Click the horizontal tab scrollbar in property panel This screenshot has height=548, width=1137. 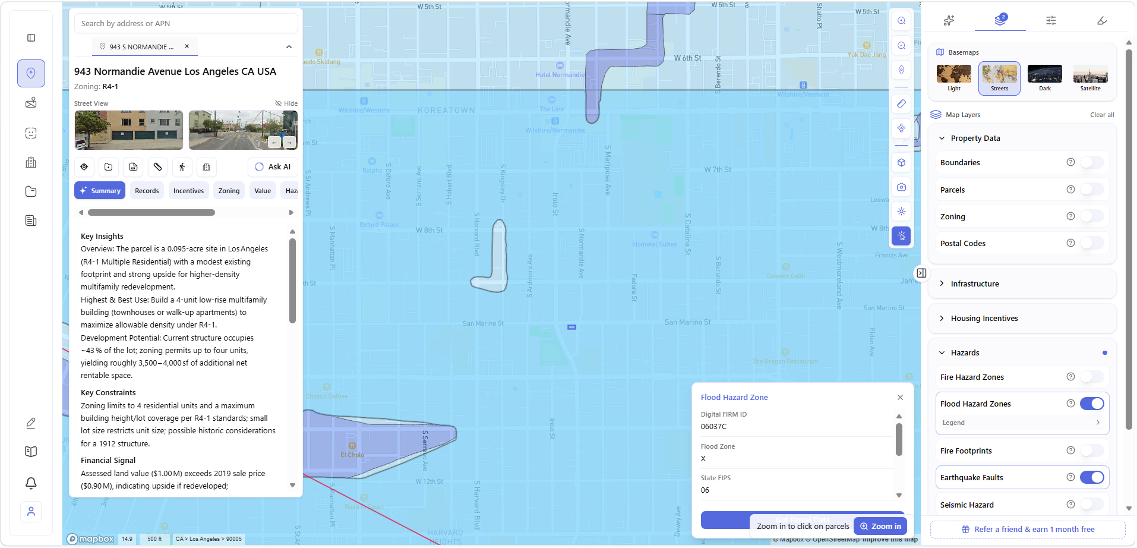(x=151, y=213)
